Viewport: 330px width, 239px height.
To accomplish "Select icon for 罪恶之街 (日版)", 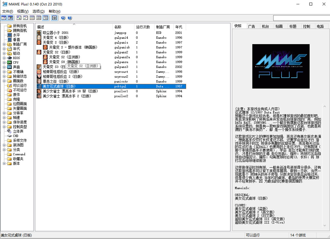I will tap(39, 81).
